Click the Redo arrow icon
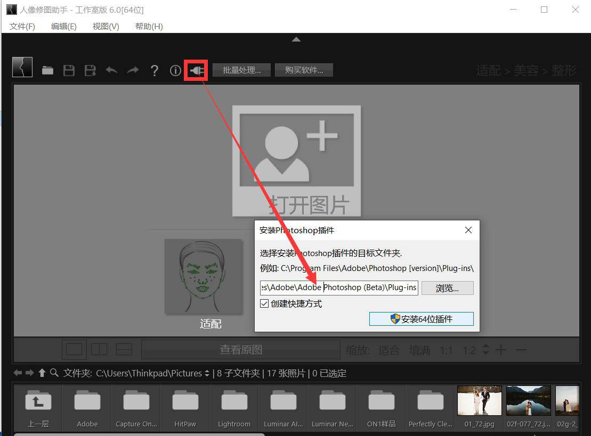This screenshot has height=436, width=591. pos(133,70)
